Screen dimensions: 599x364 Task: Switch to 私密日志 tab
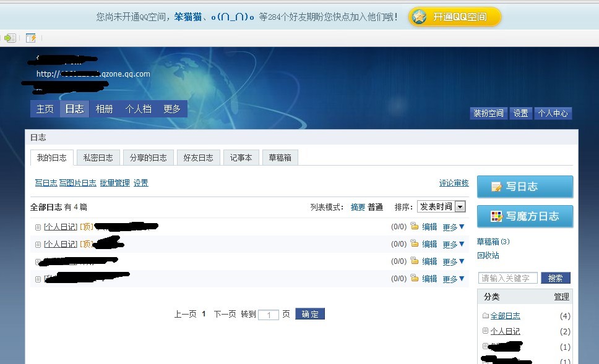[98, 158]
